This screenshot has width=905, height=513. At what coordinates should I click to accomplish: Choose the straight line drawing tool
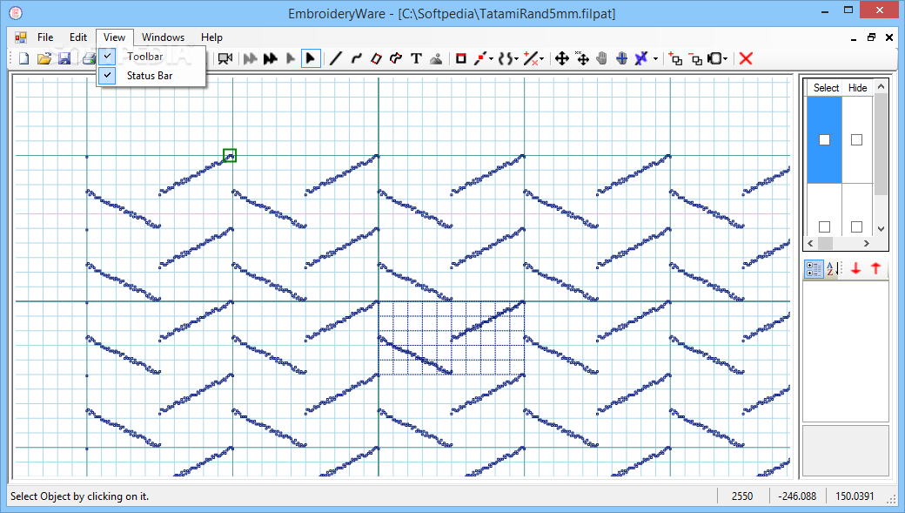[335, 58]
